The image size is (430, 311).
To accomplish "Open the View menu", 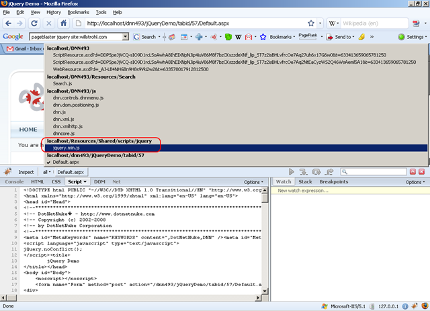I will pyautogui.click(x=36, y=12).
